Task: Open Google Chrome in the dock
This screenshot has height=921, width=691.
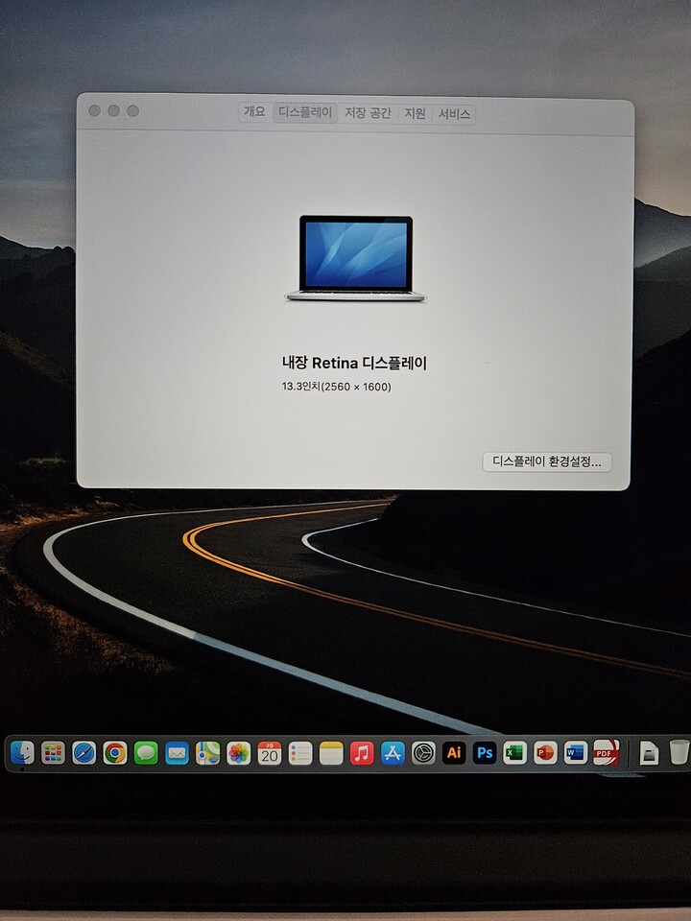Action: coord(115,753)
